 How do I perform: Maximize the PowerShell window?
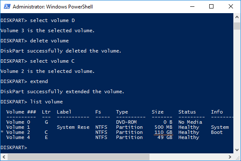click(x=211, y=6)
